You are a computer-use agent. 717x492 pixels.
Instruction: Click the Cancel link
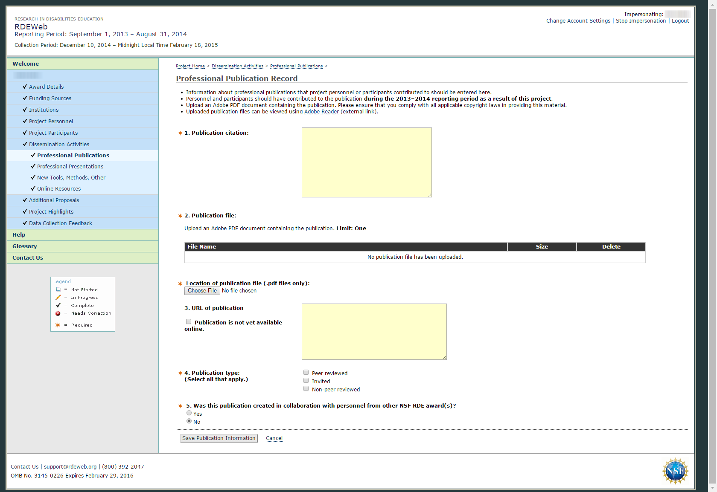[274, 438]
